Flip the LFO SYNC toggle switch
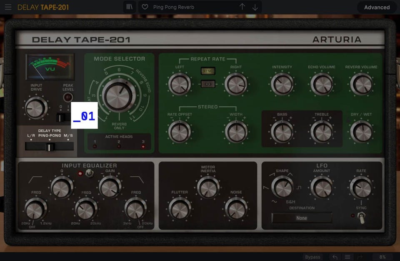Image resolution: width=400 pixels, height=261 pixels. pos(361,218)
